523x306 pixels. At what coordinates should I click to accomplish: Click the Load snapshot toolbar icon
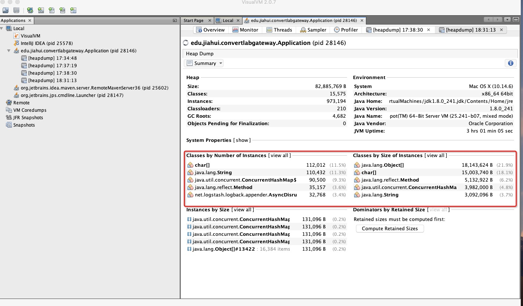(x=6, y=10)
